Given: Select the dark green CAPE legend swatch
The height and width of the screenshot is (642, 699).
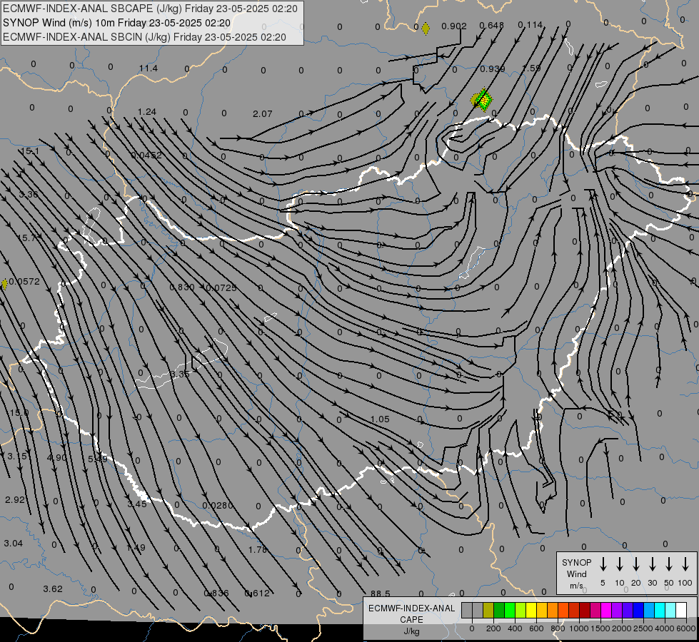Looking at the screenshot, I should (x=499, y=610).
